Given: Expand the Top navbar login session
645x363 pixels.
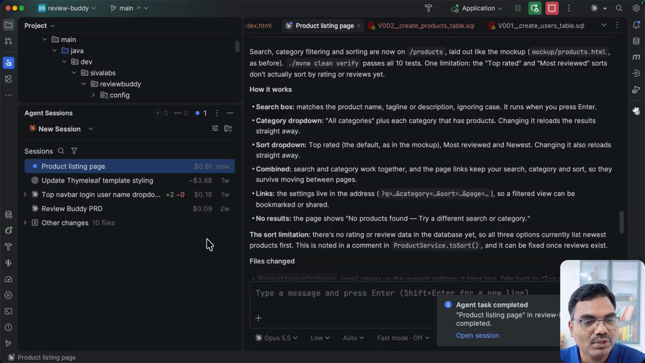Looking at the screenshot, I should [25, 194].
